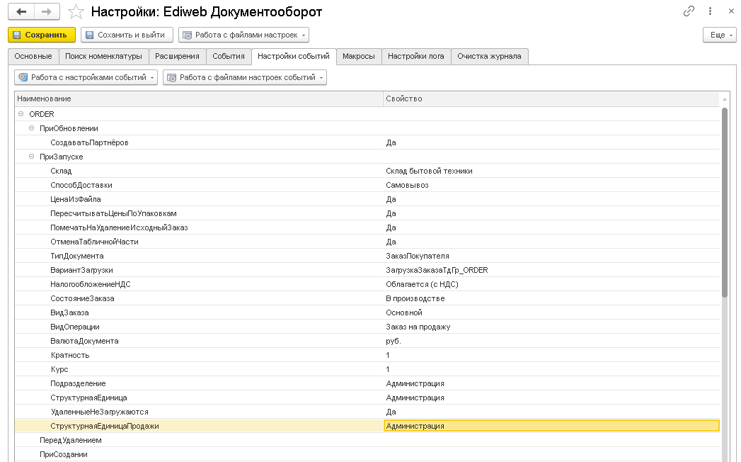Image resolution: width=741 pixels, height=462 pixels.
Task: Select the ПередУдалением tree row
Action: pos(71,440)
